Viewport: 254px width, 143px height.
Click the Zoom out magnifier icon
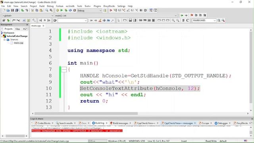point(178,20)
